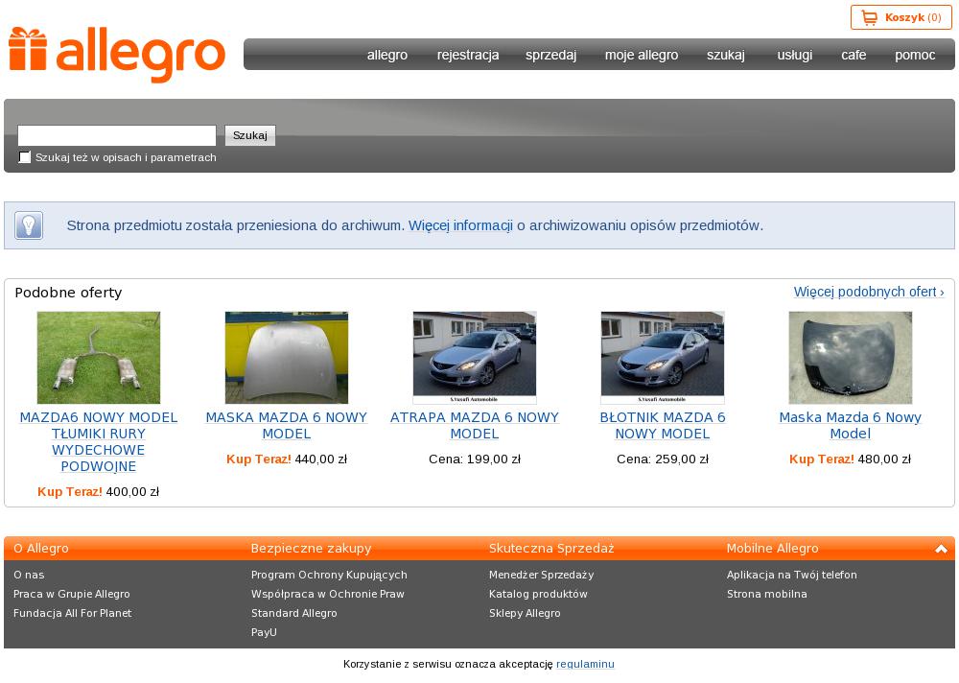Open Sklepy Allegro link

click(525, 613)
